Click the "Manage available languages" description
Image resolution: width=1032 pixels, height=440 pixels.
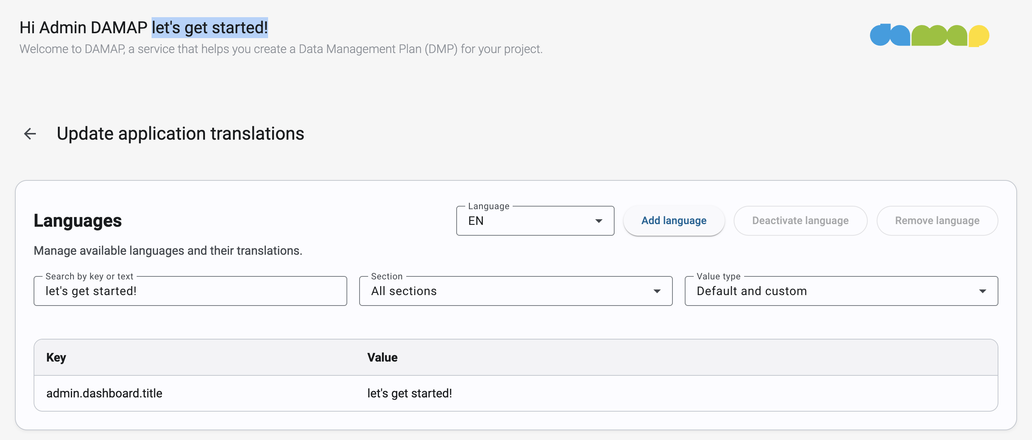click(x=168, y=251)
